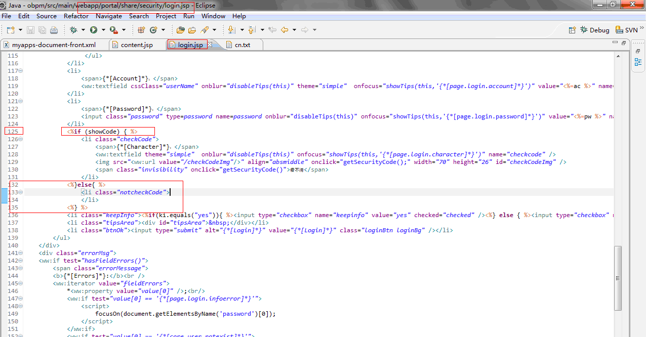This screenshot has width=646, height=337.
Task: Click the editor vertical scrollbar thumb
Action: pos(618,278)
